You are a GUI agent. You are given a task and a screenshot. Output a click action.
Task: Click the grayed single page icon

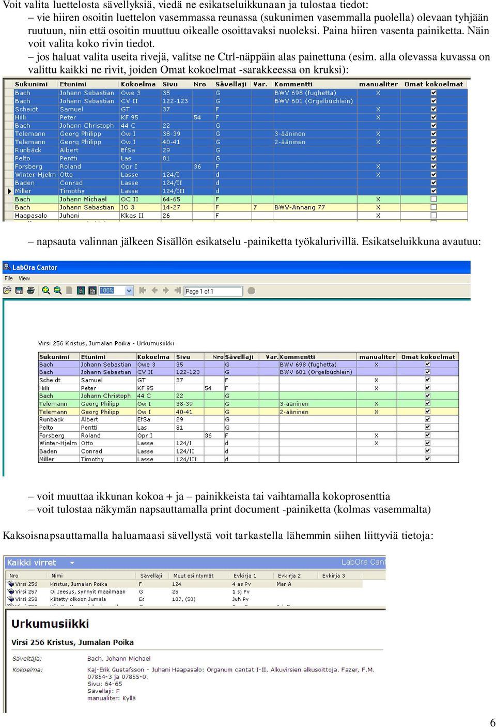pos(69,291)
